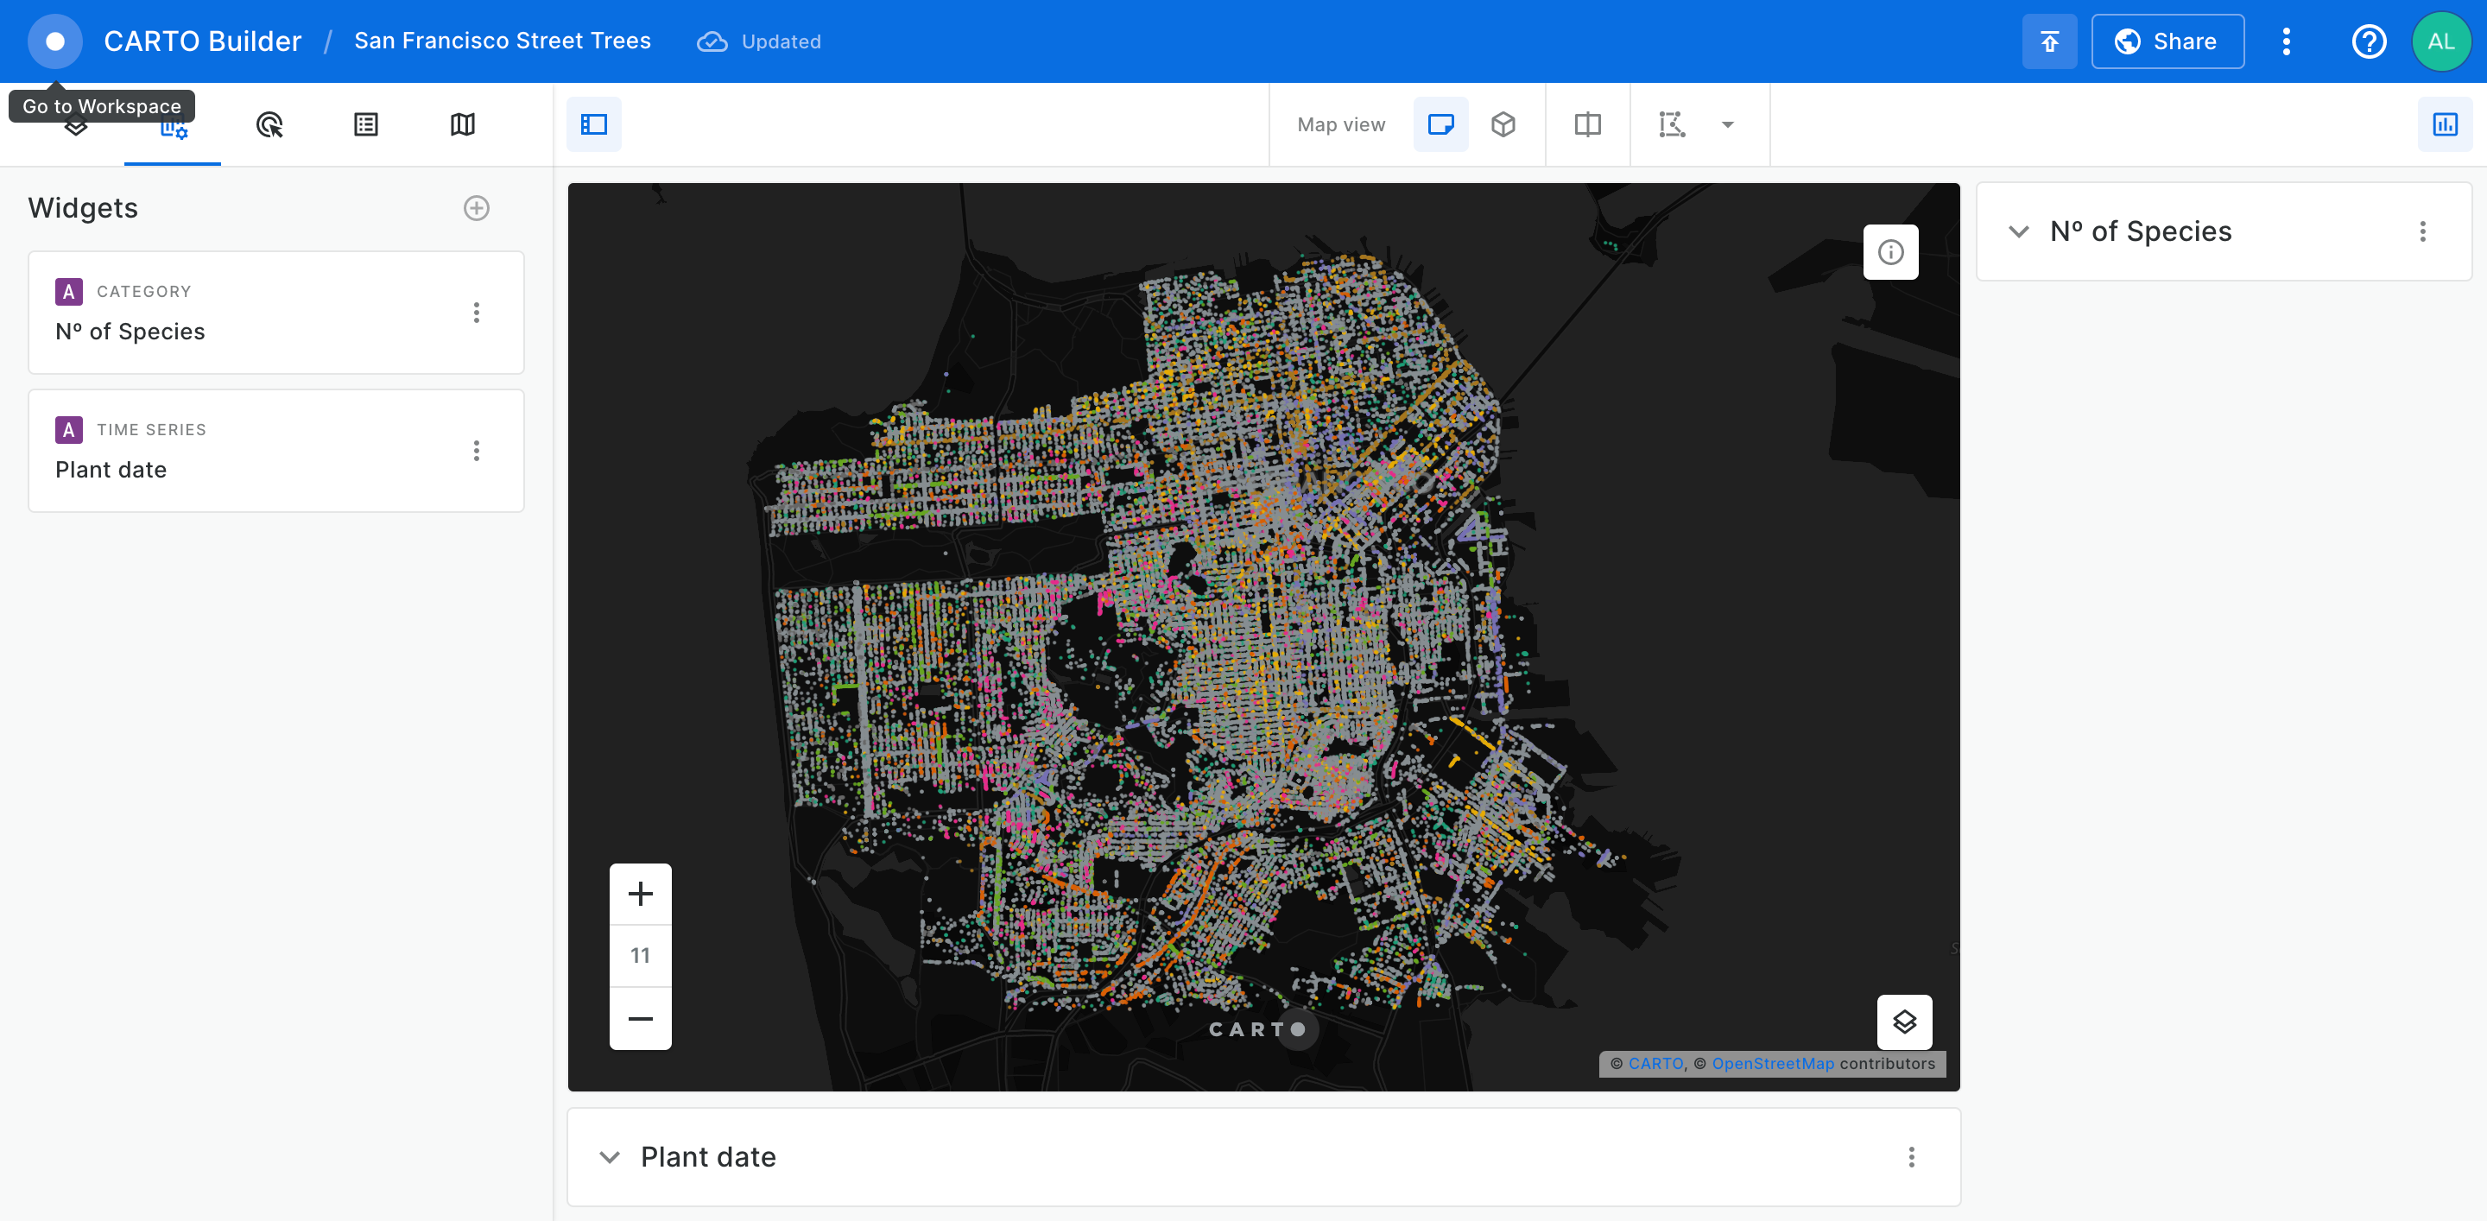The width and height of the screenshot is (2487, 1221).
Task: Open the OpenStreetMap attribution link
Action: coord(1772,1063)
